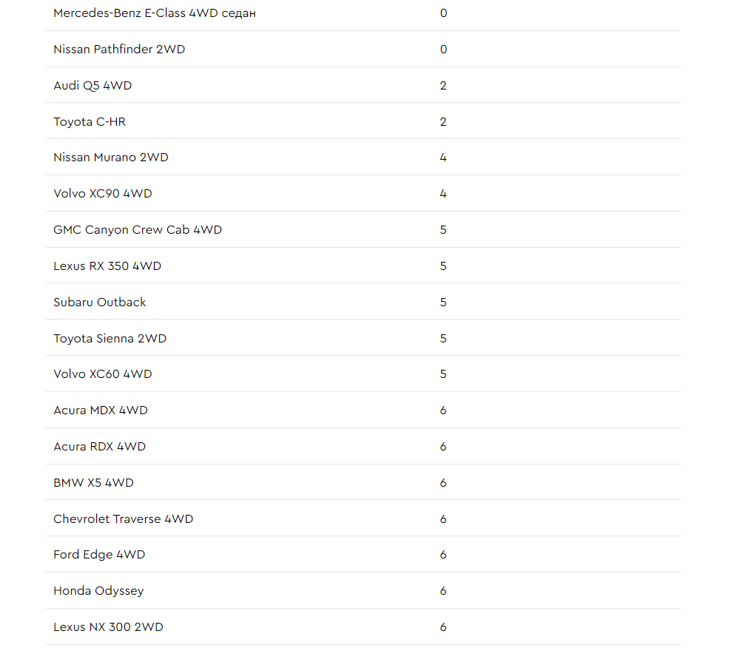Select the Subaru Outback row
The image size is (740, 648).
(x=363, y=302)
